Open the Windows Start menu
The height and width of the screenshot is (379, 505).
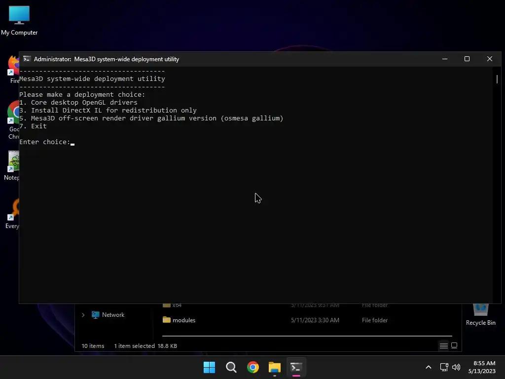pos(209,367)
